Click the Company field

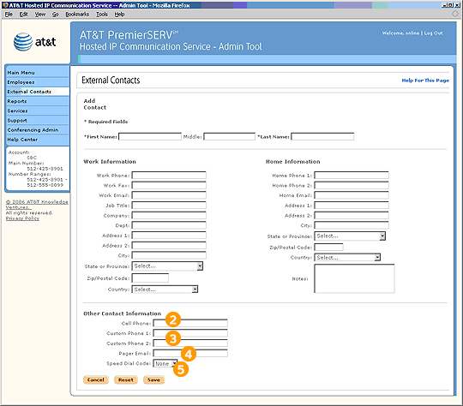click(169, 215)
